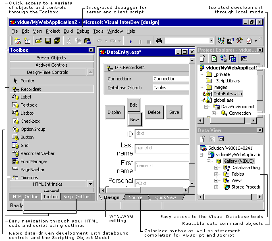
Task: Expand the Database Diagrams node
Action: (x=216, y=168)
